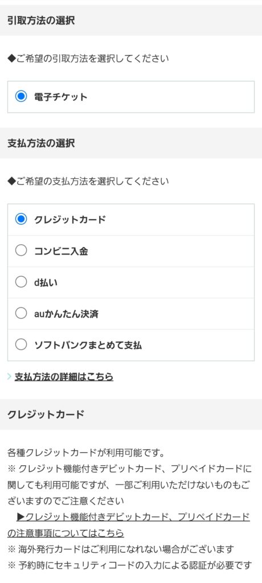Click the ソフトバンクまとめて支払 label text
Screen dimensions: 262x583
(x=88, y=345)
